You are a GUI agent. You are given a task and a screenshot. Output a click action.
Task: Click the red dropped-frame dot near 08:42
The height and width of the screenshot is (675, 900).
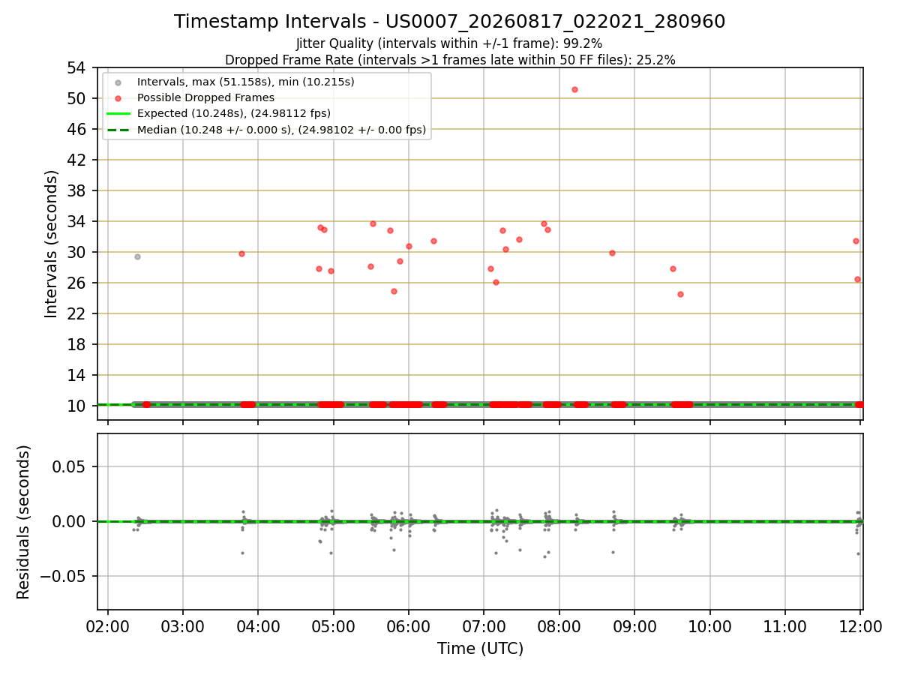[x=612, y=253]
